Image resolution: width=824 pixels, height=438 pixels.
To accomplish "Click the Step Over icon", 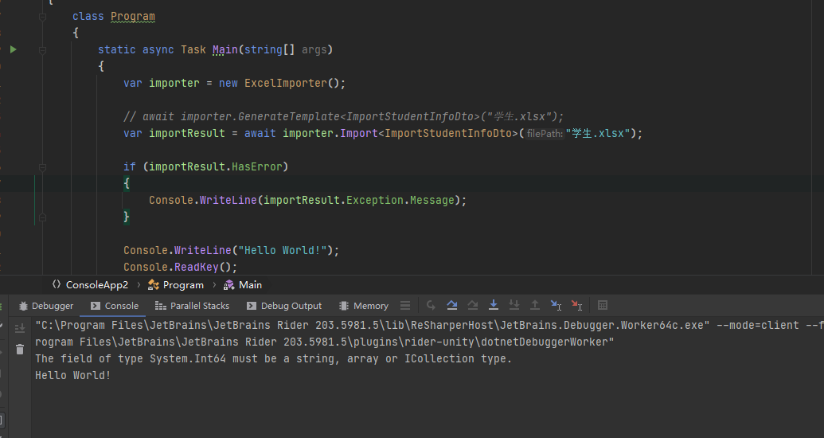I will pyautogui.click(x=452, y=305).
